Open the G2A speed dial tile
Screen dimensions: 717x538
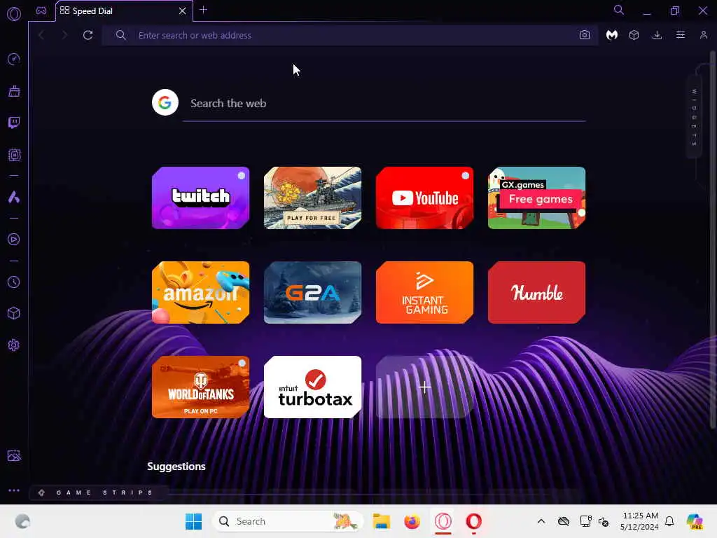(313, 292)
